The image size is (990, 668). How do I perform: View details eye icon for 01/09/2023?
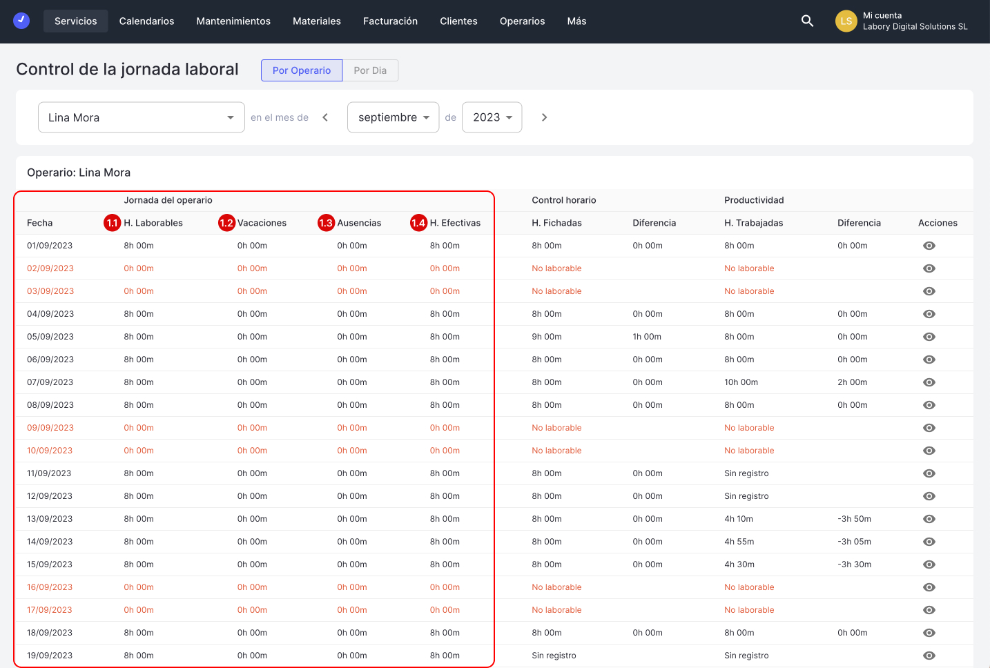pyautogui.click(x=929, y=246)
